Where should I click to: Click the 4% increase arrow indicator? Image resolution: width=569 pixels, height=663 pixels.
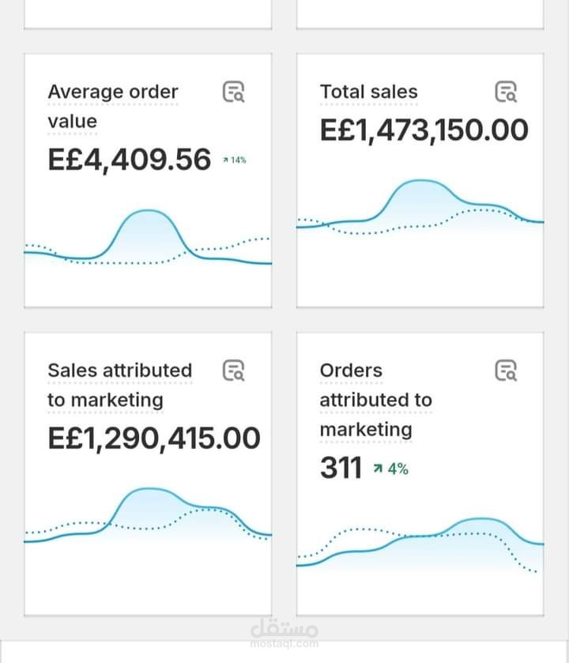390,469
